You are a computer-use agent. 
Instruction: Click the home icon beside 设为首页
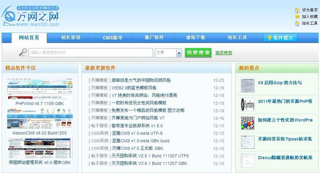coord(297,10)
